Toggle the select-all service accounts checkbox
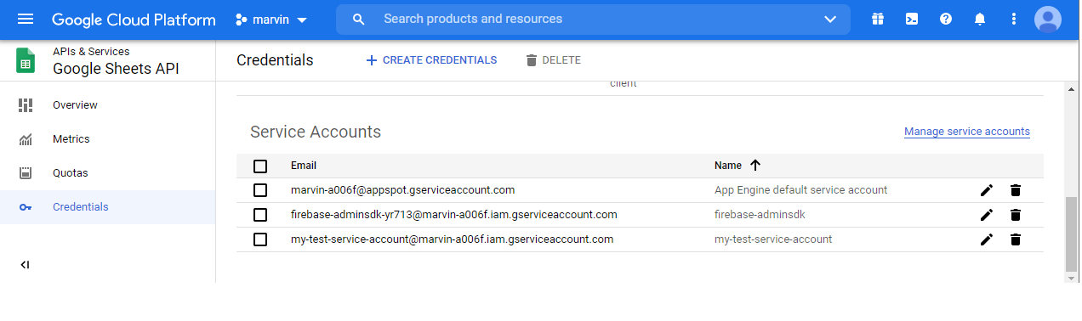 pos(260,166)
